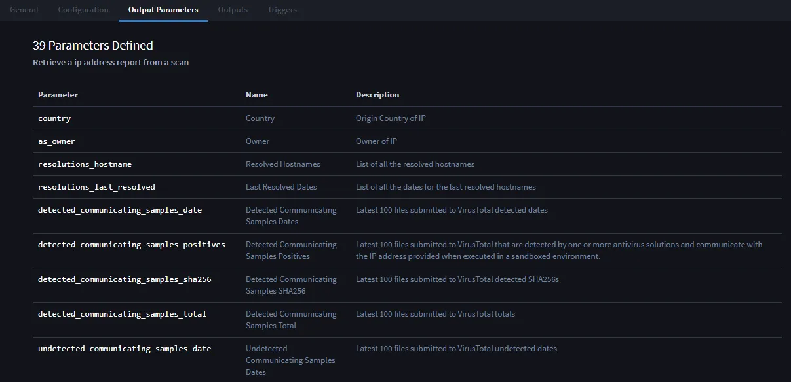Select the 'Retrieve a ip address report' subtitle
This screenshot has height=382, width=791.
(111, 63)
